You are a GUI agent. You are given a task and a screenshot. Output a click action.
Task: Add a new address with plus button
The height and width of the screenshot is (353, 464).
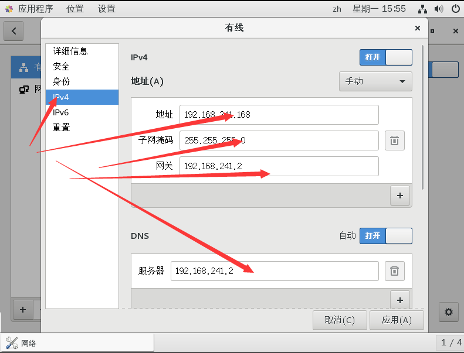(399, 196)
